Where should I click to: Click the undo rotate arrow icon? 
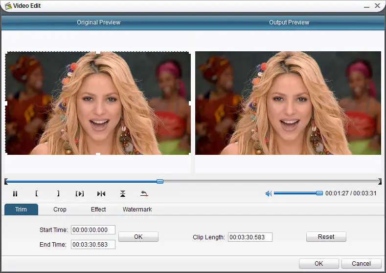point(144,193)
